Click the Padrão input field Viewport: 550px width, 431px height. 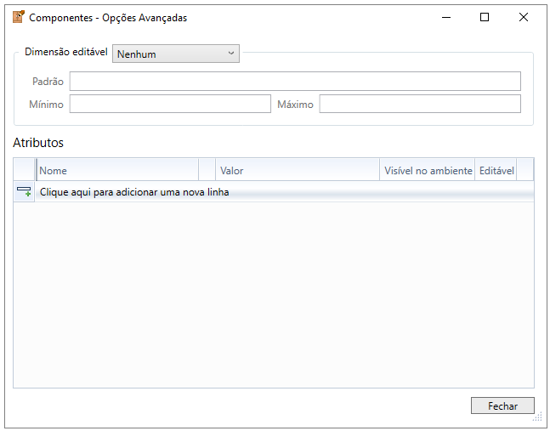point(295,81)
